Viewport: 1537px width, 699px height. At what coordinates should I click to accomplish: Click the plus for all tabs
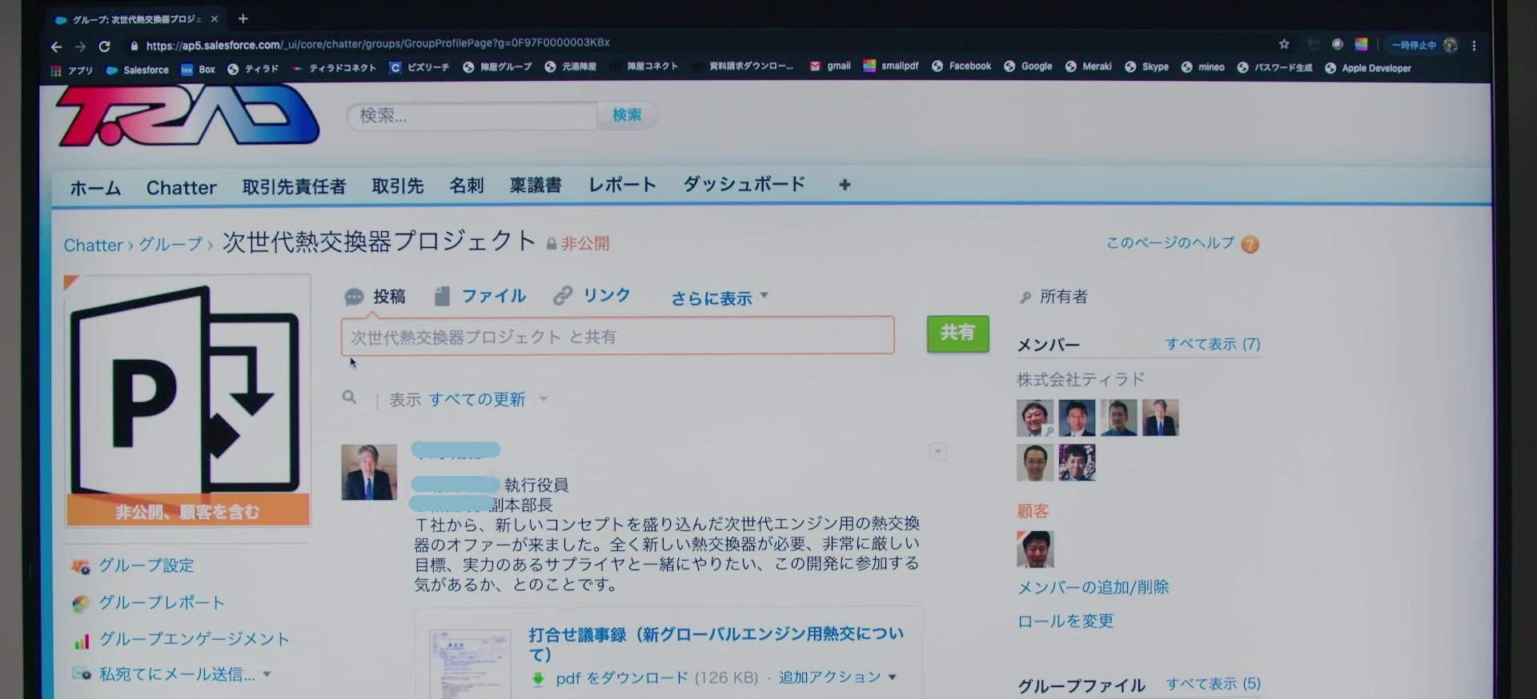click(x=845, y=185)
